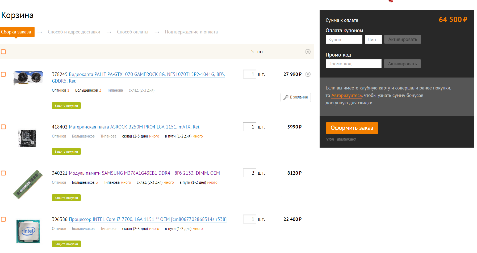Mark the INTEL Core i7 7700 checkbox

[x=3, y=219]
